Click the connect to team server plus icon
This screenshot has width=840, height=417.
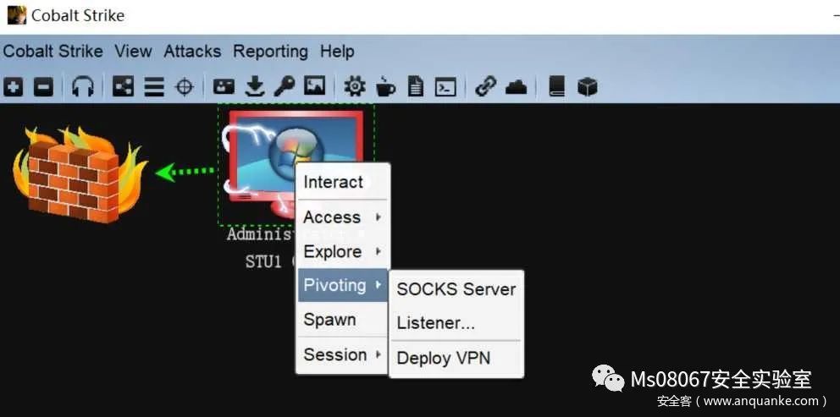click(x=13, y=86)
